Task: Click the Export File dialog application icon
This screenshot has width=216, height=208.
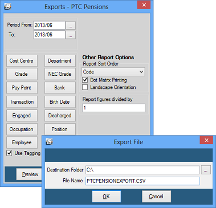Action: coord(49,142)
